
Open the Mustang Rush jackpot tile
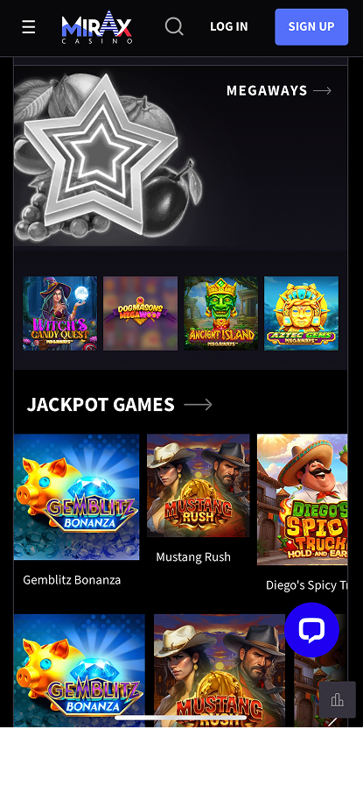pos(198,485)
